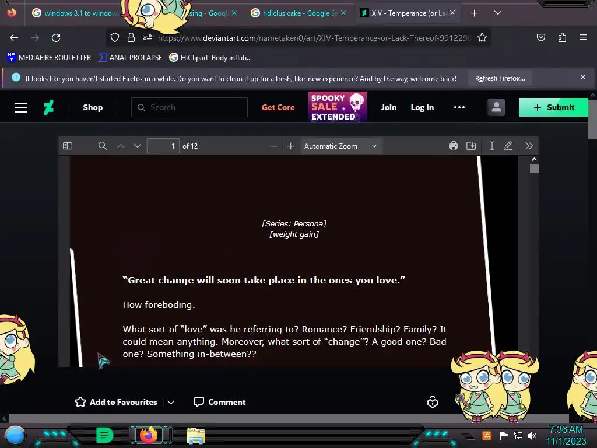This screenshot has width=597, height=448.
Task: Click Add to Favourites
Action: (x=116, y=402)
